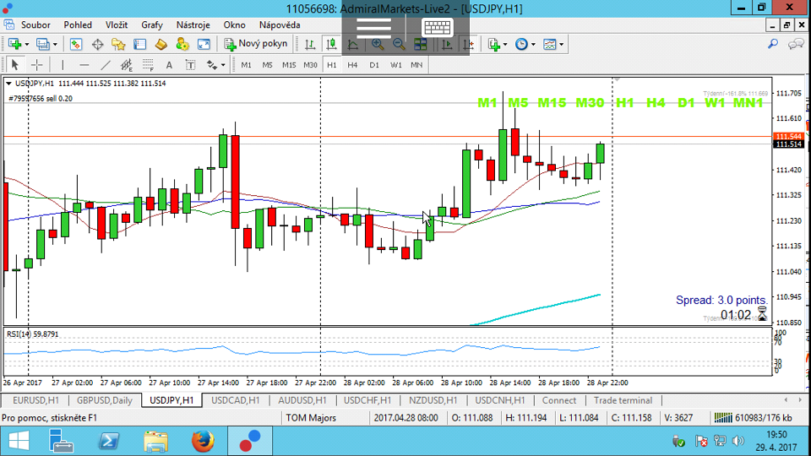Switch chart to bar chart type
The height and width of the screenshot is (456, 811).
tap(310, 45)
